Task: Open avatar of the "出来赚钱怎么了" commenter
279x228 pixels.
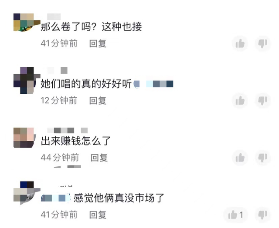Action: (x=25, y=138)
